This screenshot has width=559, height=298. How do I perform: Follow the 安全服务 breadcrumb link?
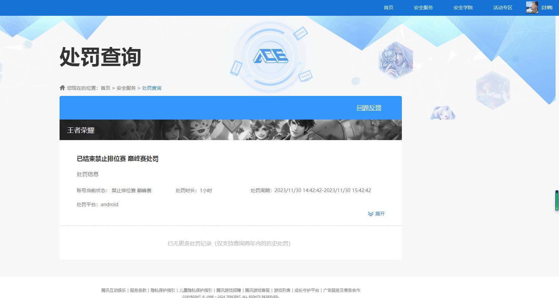126,88
